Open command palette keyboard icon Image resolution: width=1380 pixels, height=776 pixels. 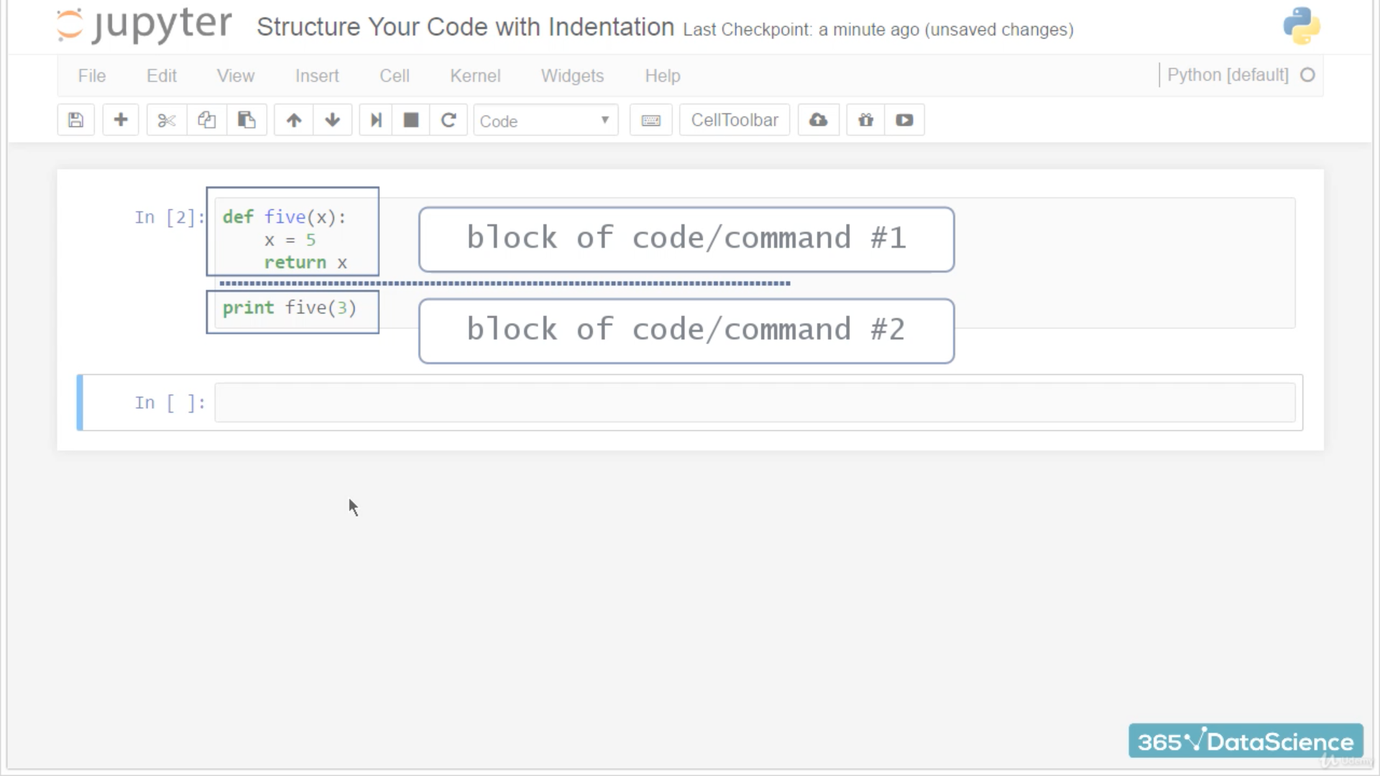(x=650, y=120)
